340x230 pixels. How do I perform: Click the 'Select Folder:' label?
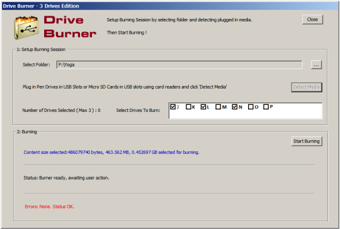click(x=37, y=65)
